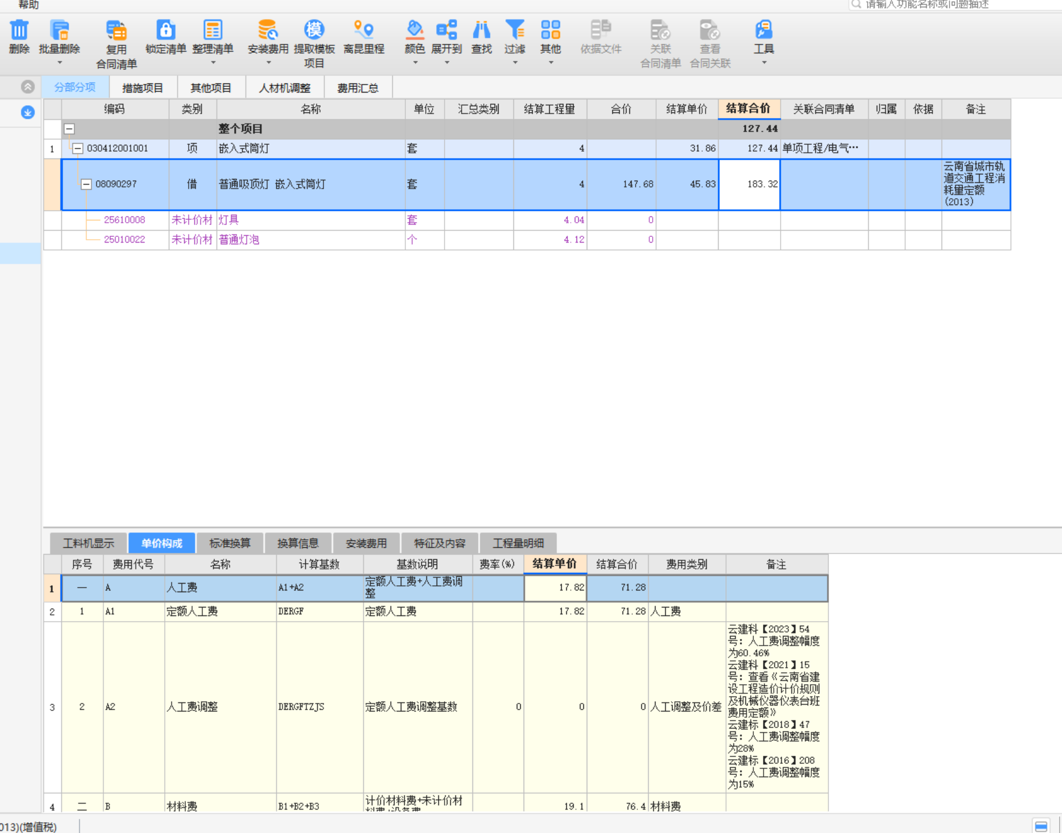The image size is (1062, 833).
Task: Click the 结算合价 cell showing 183.32
Action: pos(749,184)
